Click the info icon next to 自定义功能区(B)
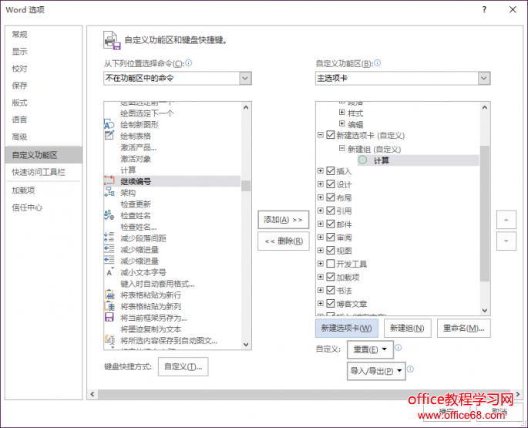 378,63
